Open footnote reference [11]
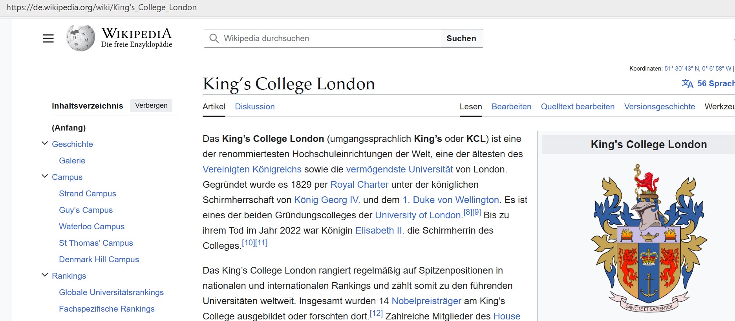The width and height of the screenshot is (735, 321). [261, 243]
